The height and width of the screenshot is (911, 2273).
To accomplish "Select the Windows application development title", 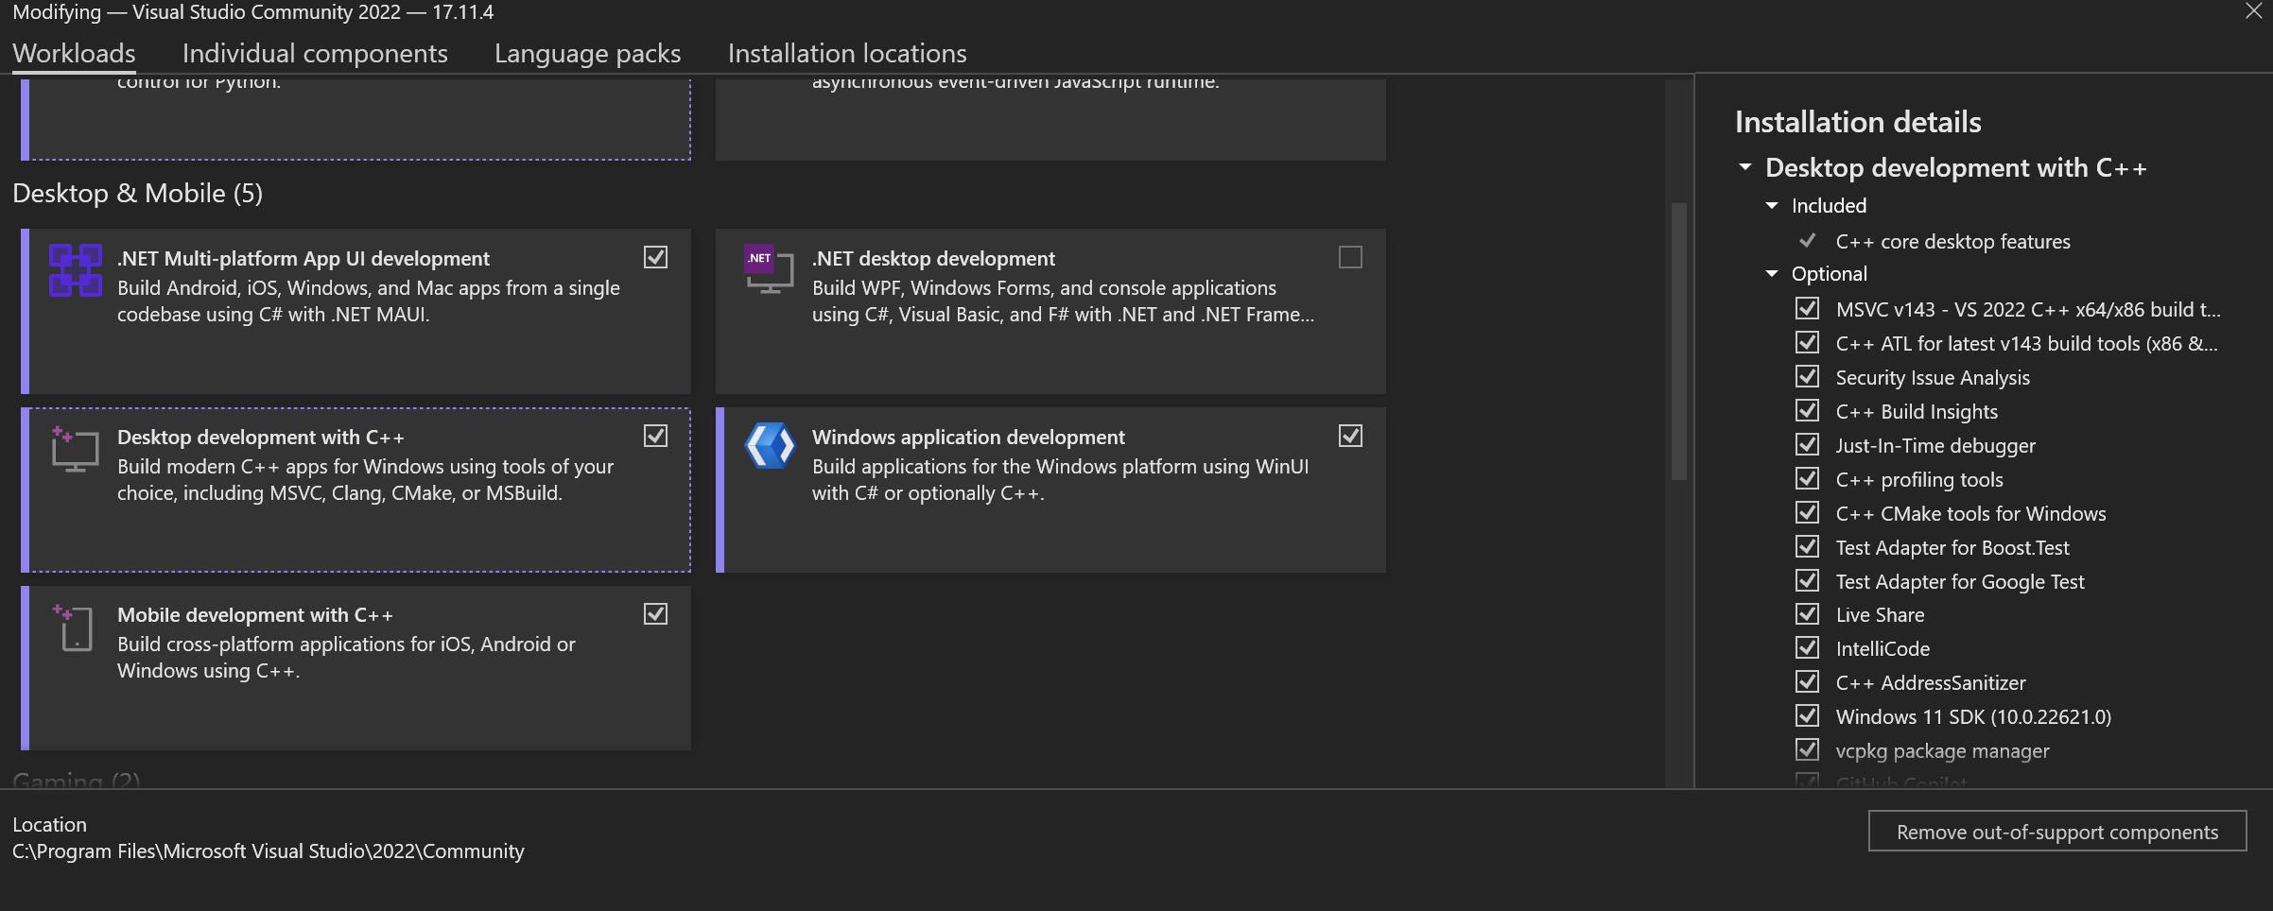I will [x=968, y=437].
